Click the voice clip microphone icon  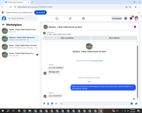pyautogui.click(x=44, y=104)
